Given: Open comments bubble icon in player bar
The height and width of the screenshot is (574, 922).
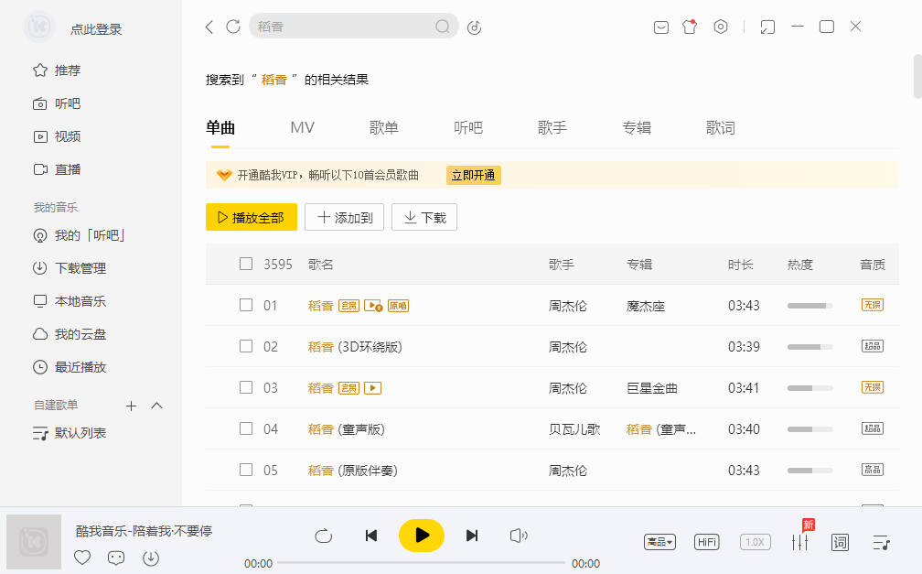Looking at the screenshot, I should [x=116, y=558].
